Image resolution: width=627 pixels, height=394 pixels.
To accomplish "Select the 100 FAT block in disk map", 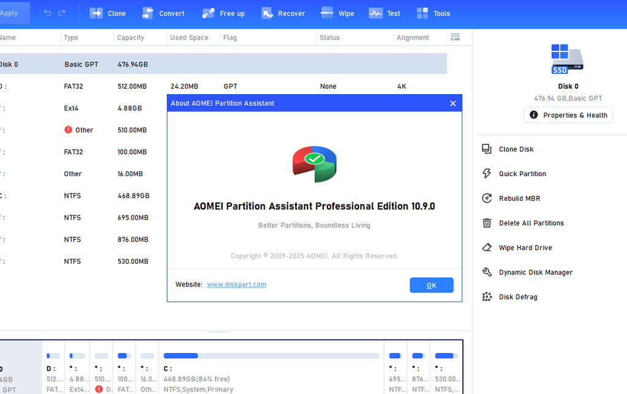I will tap(124, 368).
